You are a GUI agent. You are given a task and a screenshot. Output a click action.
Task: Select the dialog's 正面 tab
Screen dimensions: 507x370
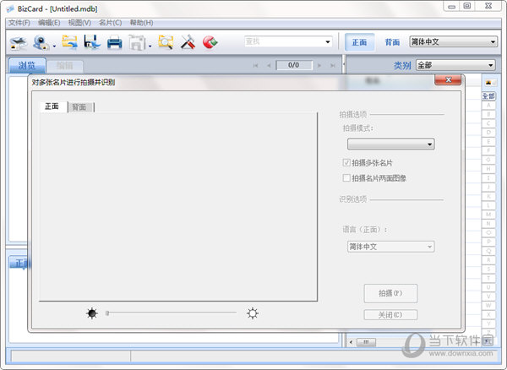[x=52, y=106]
